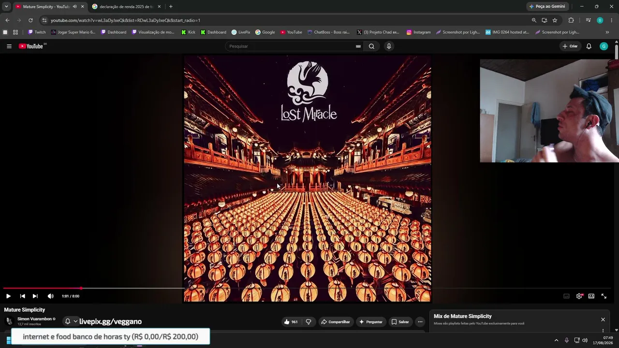Select the YouTube URL in address bar

(x=125, y=20)
